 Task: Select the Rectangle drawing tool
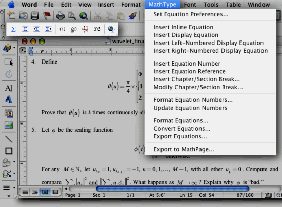[9, 151]
